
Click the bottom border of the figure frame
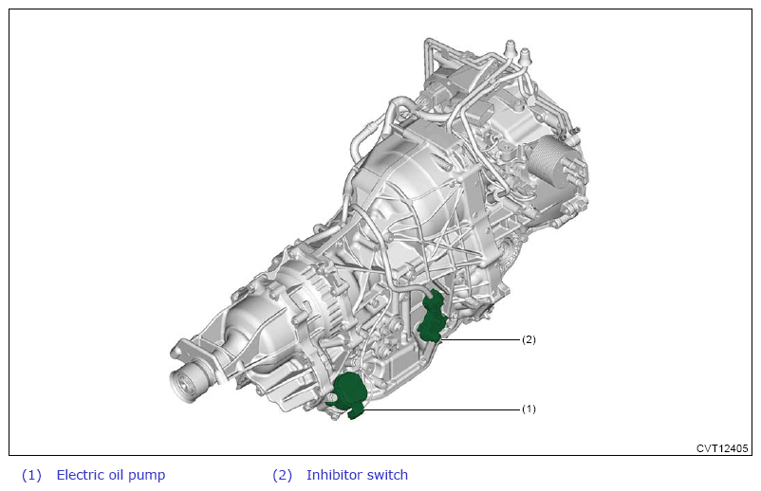pyautogui.click(x=380, y=455)
